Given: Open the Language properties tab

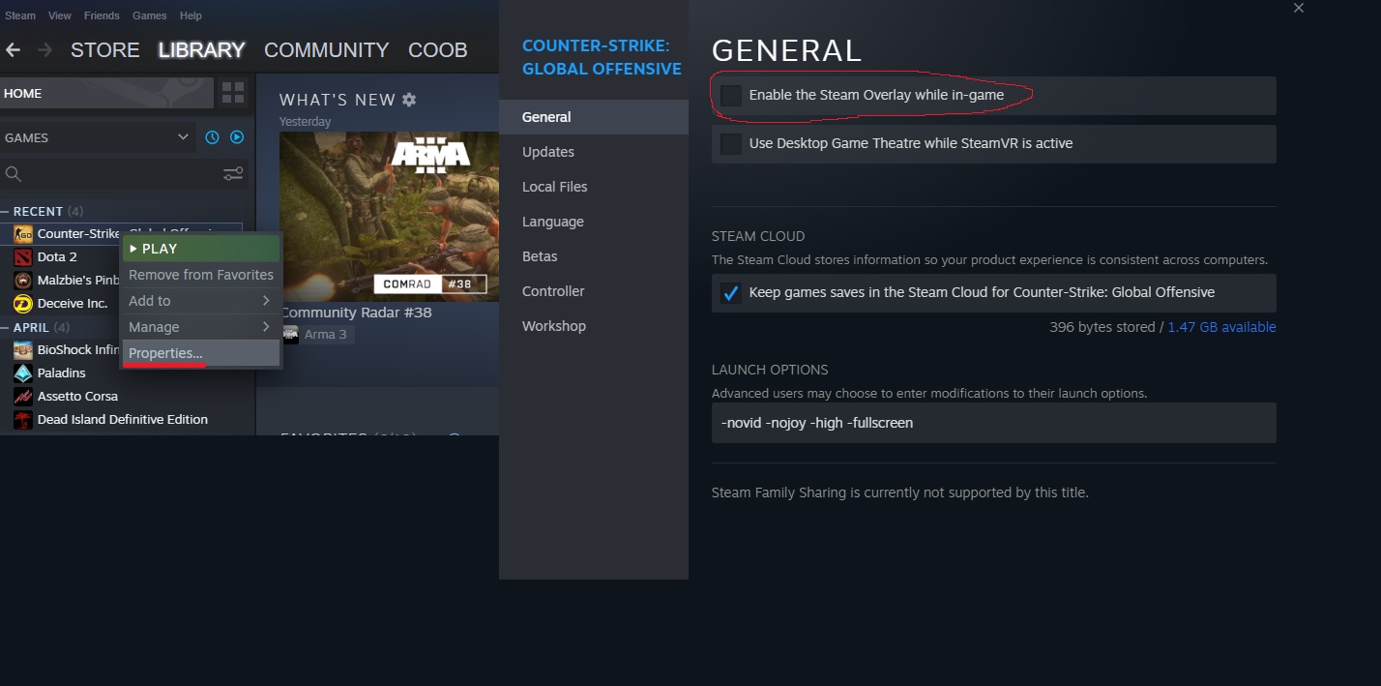Looking at the screenshot, I should [594, 222].
